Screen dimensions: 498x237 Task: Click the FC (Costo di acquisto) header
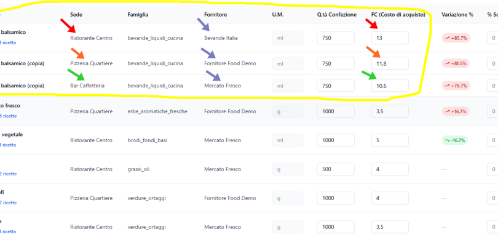398,15
